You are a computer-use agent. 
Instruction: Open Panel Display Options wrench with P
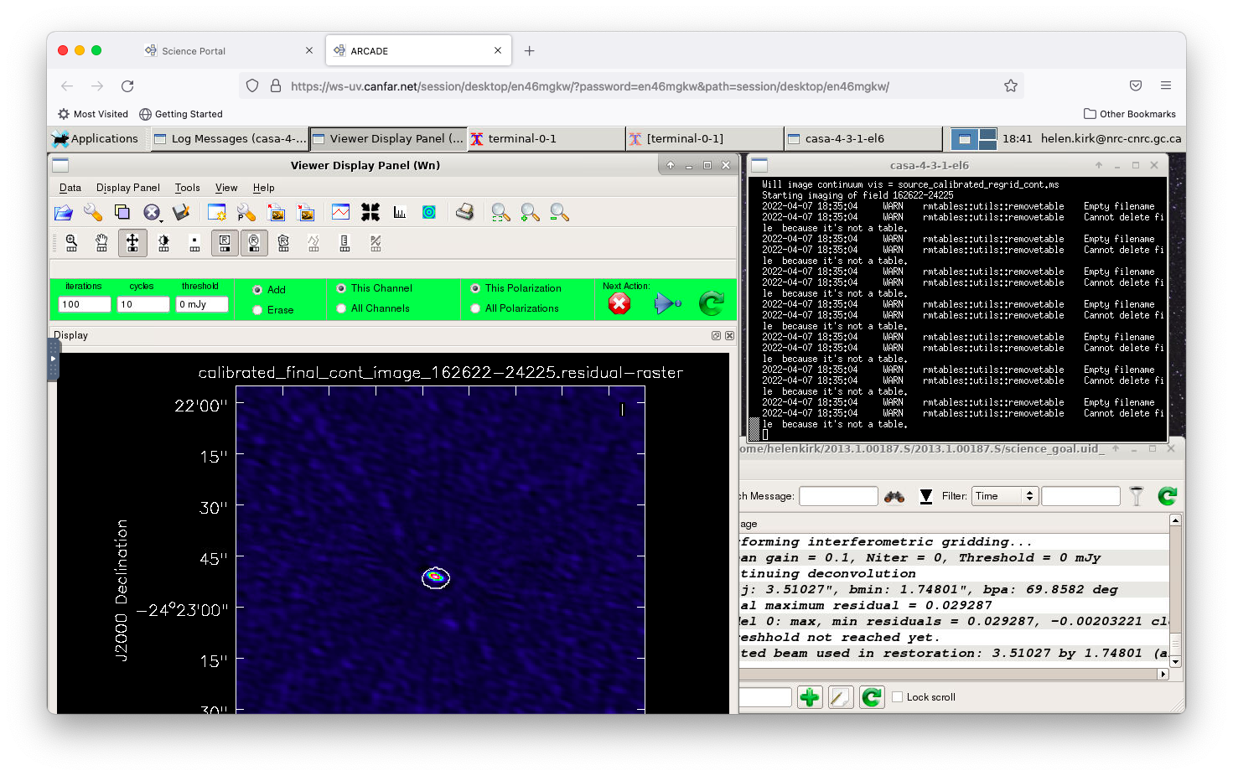pyautogui.click(x=246, y=213)
